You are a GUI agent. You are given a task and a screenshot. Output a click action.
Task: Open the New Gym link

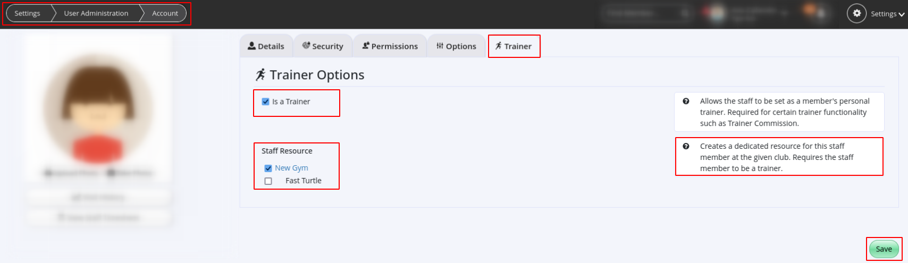291,168
